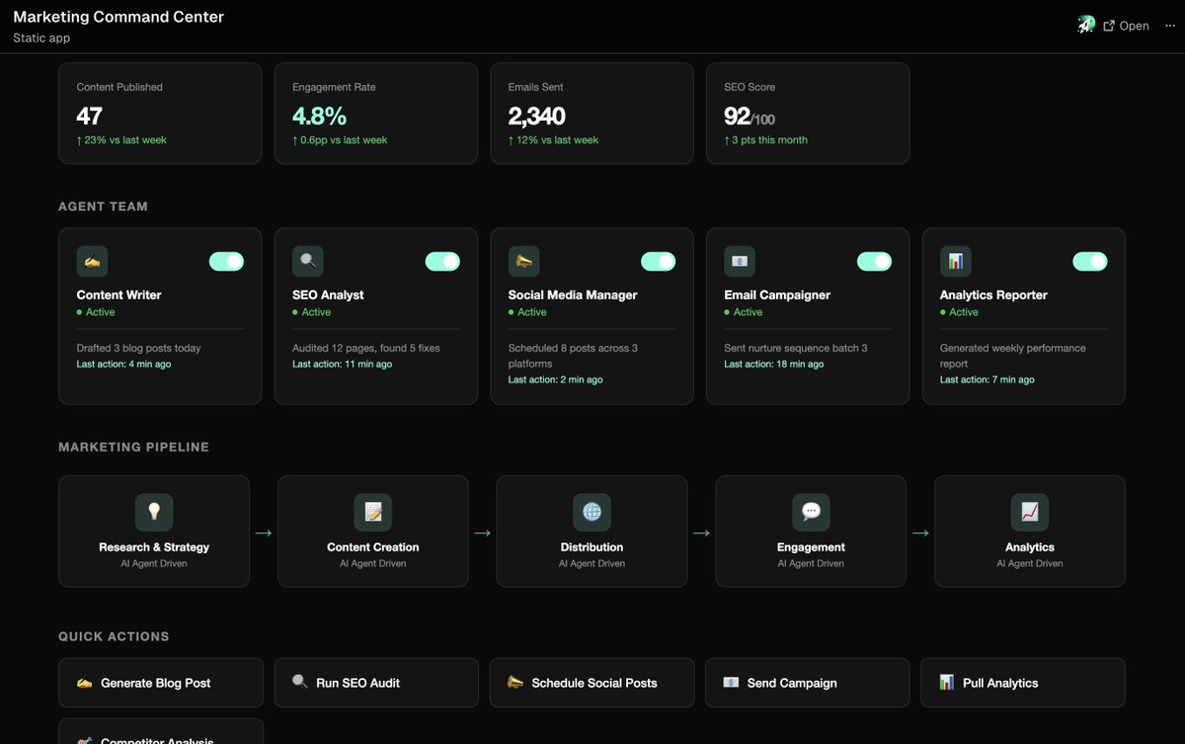Select the Engagement pipeline stage

coord(811,532)
